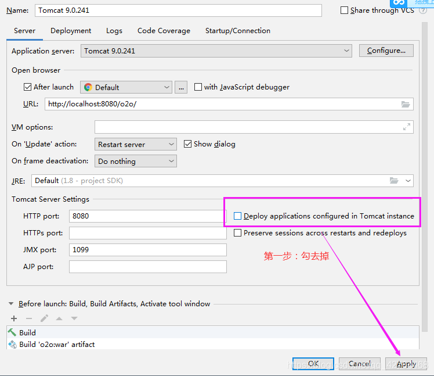Viewport: 434px width, 376px height.
Task: Open the On 'Update' action dropdown
Action: (136, 144)
